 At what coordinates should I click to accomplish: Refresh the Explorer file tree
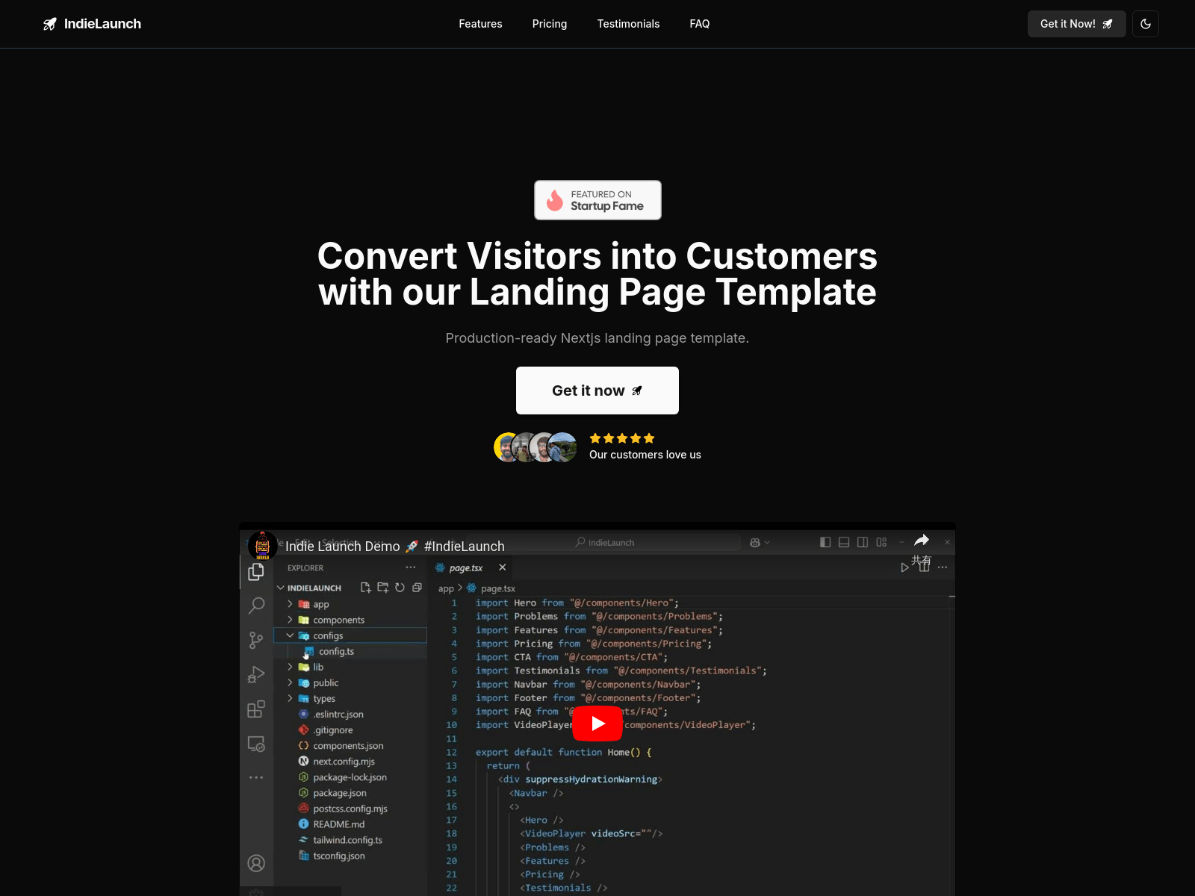point(400,588)
